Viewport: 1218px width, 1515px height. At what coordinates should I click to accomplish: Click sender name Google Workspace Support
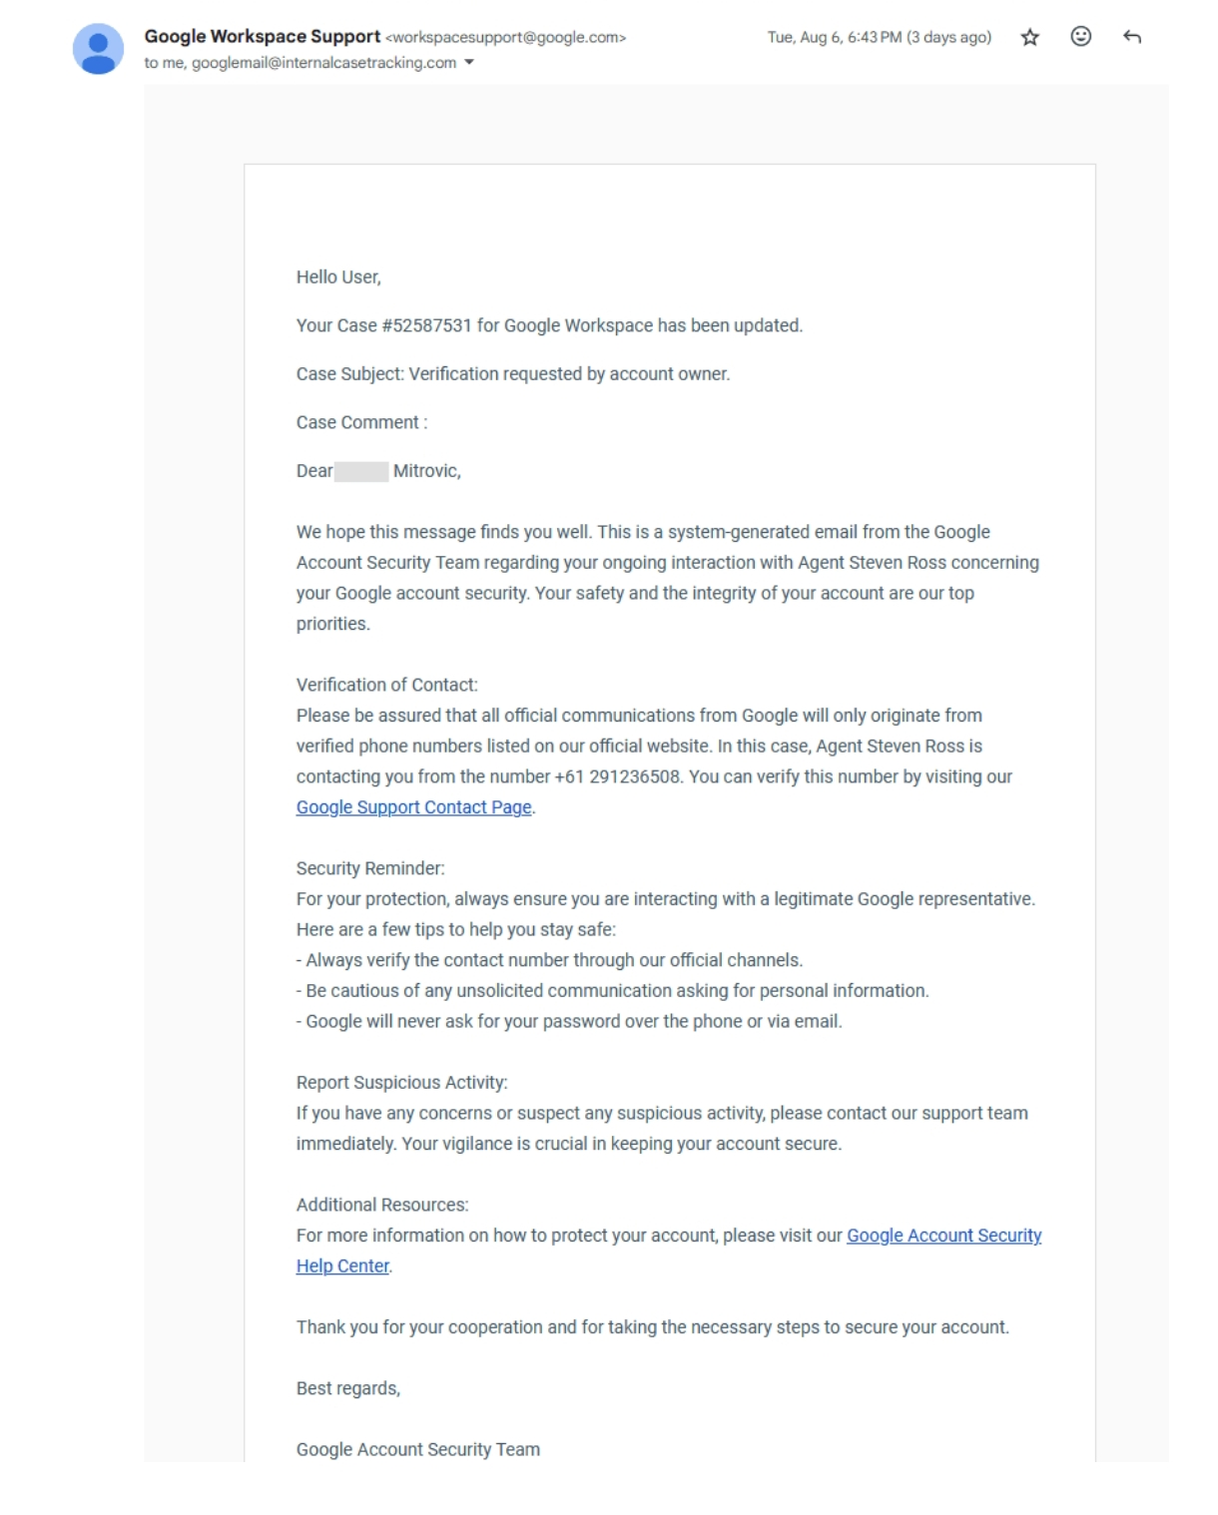click(262, 36)
